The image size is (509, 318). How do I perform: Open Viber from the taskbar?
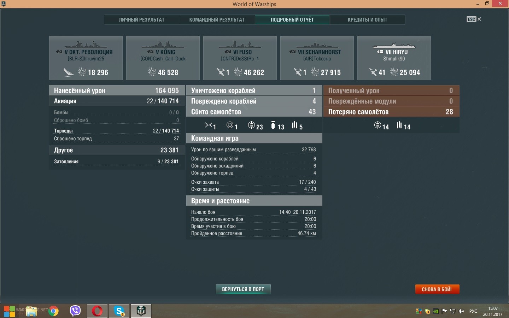click(75, 311)
